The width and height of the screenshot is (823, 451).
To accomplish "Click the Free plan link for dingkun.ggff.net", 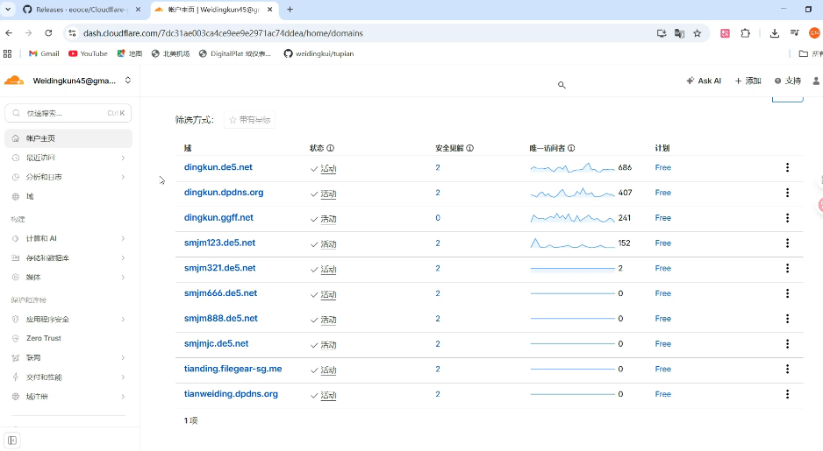I will pyautogui.click(x=663, y=218).
